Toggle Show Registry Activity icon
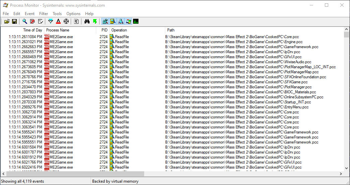This screenshot has height=185, width=350. (x=105, y=21)
